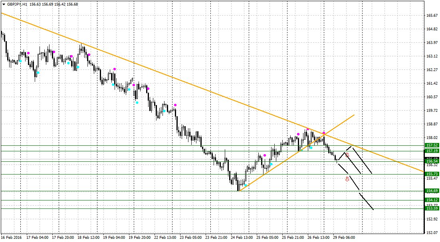Viewport: 440px width, 242px height.
Task: Select the 157.52 green level label
Action: tap(432, 145)
